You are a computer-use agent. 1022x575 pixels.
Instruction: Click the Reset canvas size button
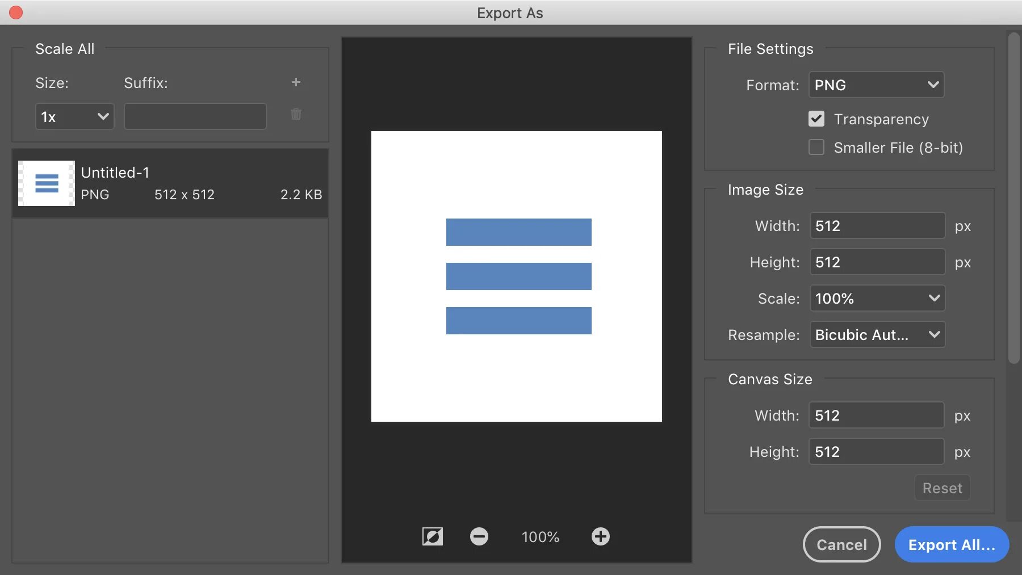[943, 488]
